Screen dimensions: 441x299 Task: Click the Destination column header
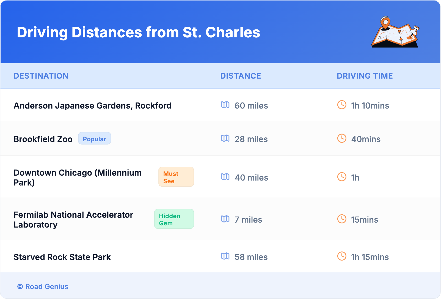pyautogui.click(x=41, y=76)
